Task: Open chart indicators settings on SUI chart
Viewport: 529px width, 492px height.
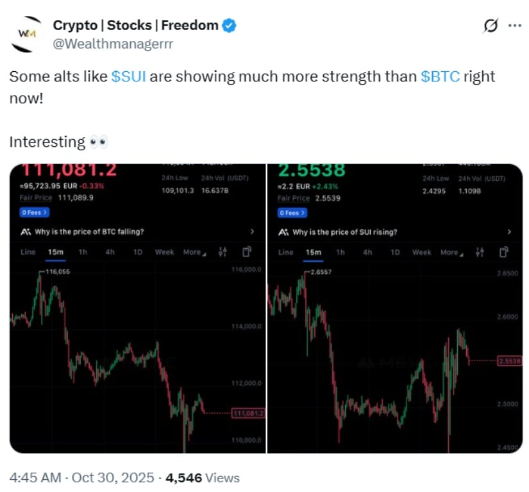Action: click(480, 252)
